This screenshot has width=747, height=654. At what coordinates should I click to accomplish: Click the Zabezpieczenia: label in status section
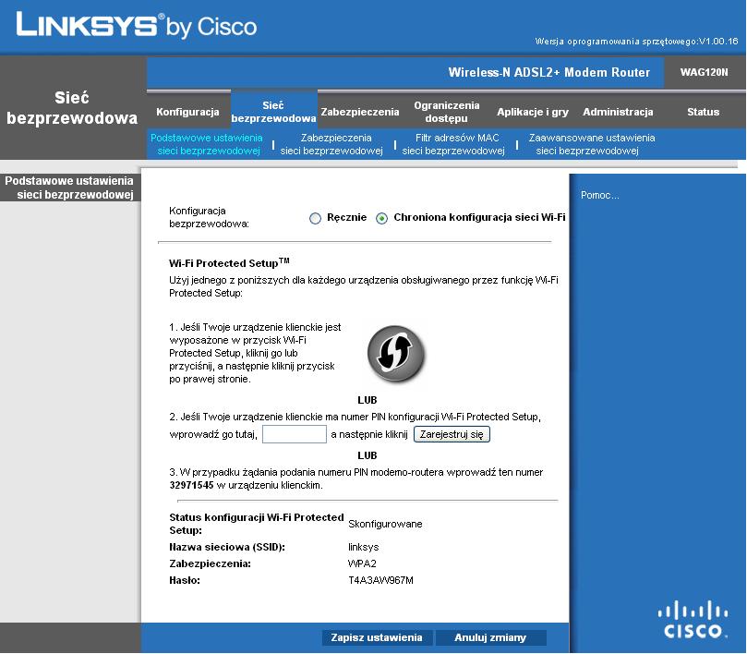211,563
